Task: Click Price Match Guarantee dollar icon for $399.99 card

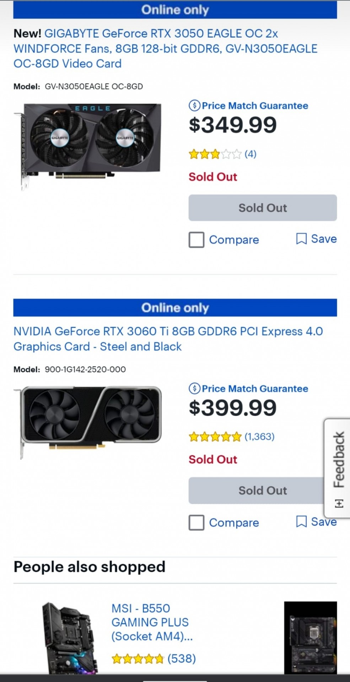Action: 194,388
